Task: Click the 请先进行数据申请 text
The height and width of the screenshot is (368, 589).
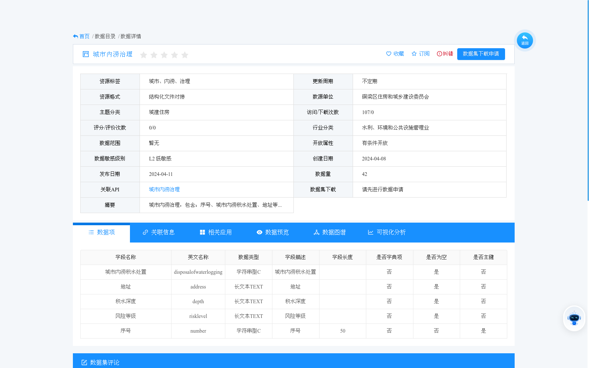Action: pyautogui.click(x=382, y=190)
